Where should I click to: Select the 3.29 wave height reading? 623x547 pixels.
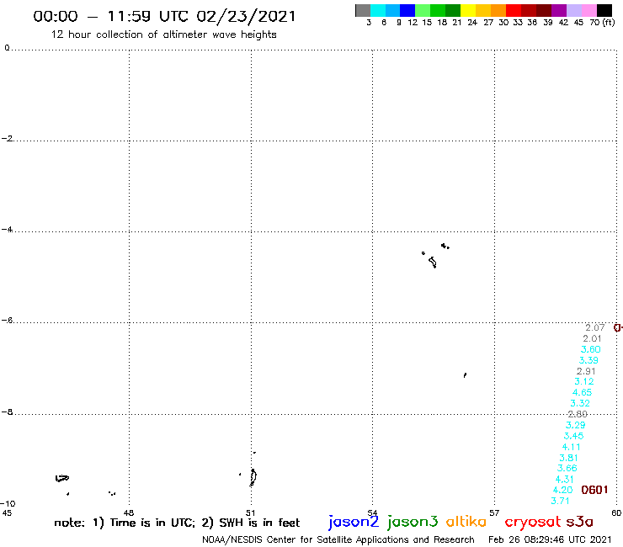[575, 425]
